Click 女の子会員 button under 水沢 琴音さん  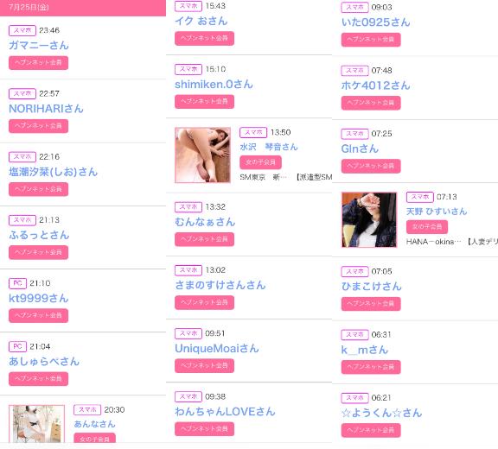(x=260, y=162)
